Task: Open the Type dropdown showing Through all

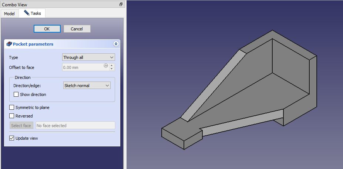Action: tap(88, 57)
